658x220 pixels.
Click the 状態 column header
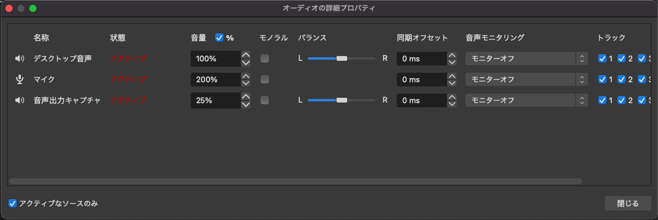click(x=118, y=38)
